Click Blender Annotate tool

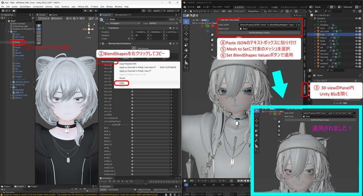pos(186,57)
